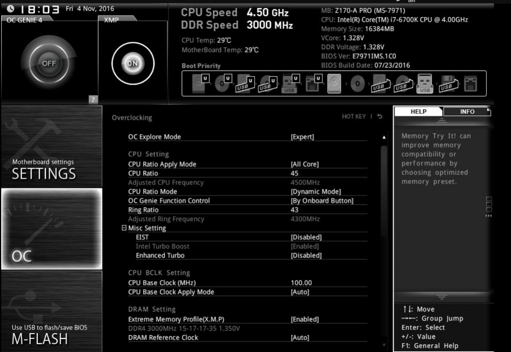Click the DDR4 3000MHz 15-17-17-35 1.350V text
Screen dimensions: 511x352
tap(184, 328)
